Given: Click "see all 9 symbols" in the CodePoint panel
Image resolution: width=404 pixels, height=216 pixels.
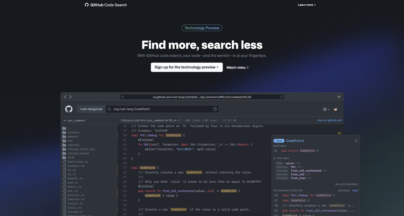Looking at the screenshot, I should click(x=346, y=183).
